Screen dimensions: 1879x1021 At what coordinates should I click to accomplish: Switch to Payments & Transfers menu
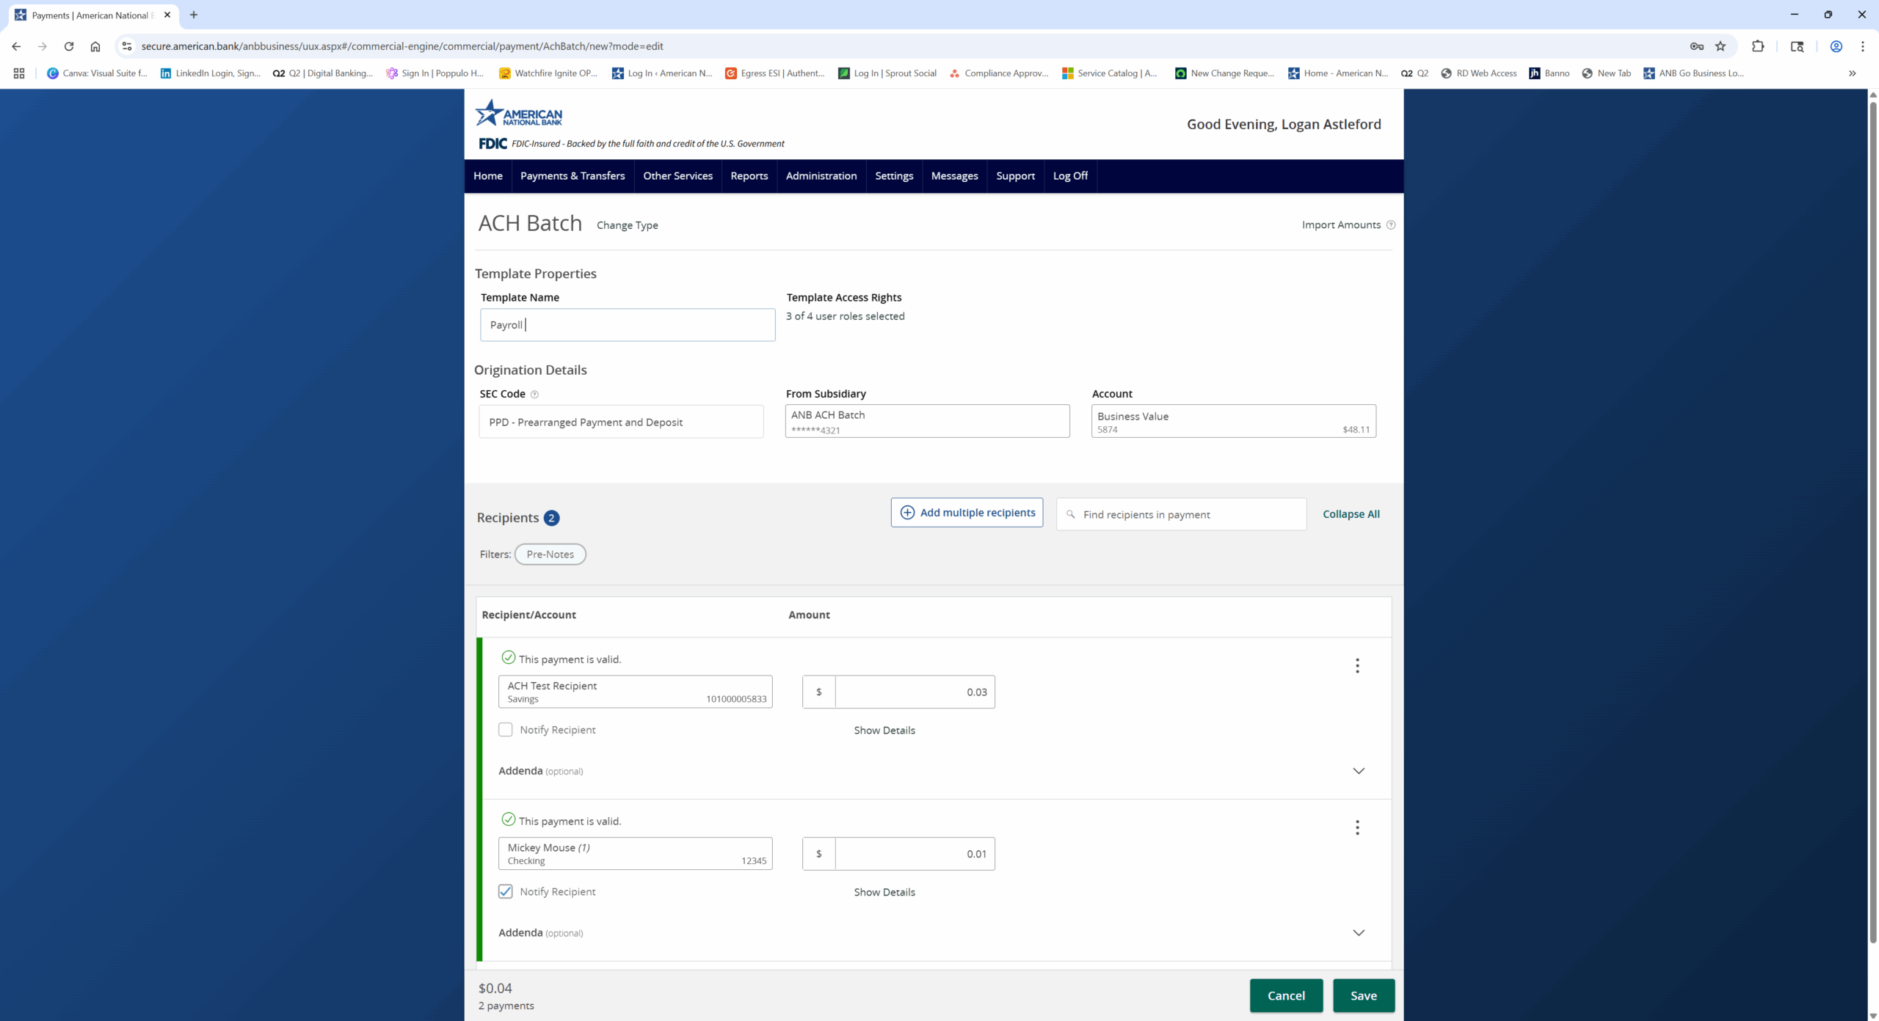click(573, 176)
